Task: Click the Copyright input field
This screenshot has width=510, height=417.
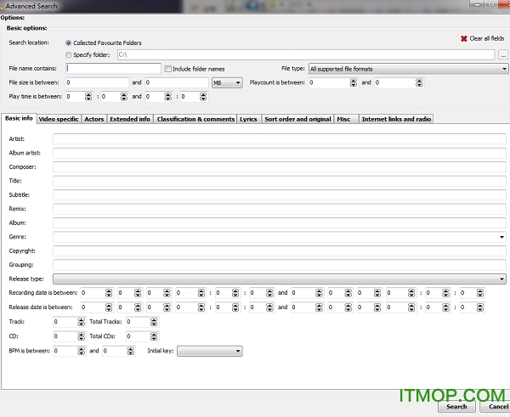Action: tap(280, 251)
